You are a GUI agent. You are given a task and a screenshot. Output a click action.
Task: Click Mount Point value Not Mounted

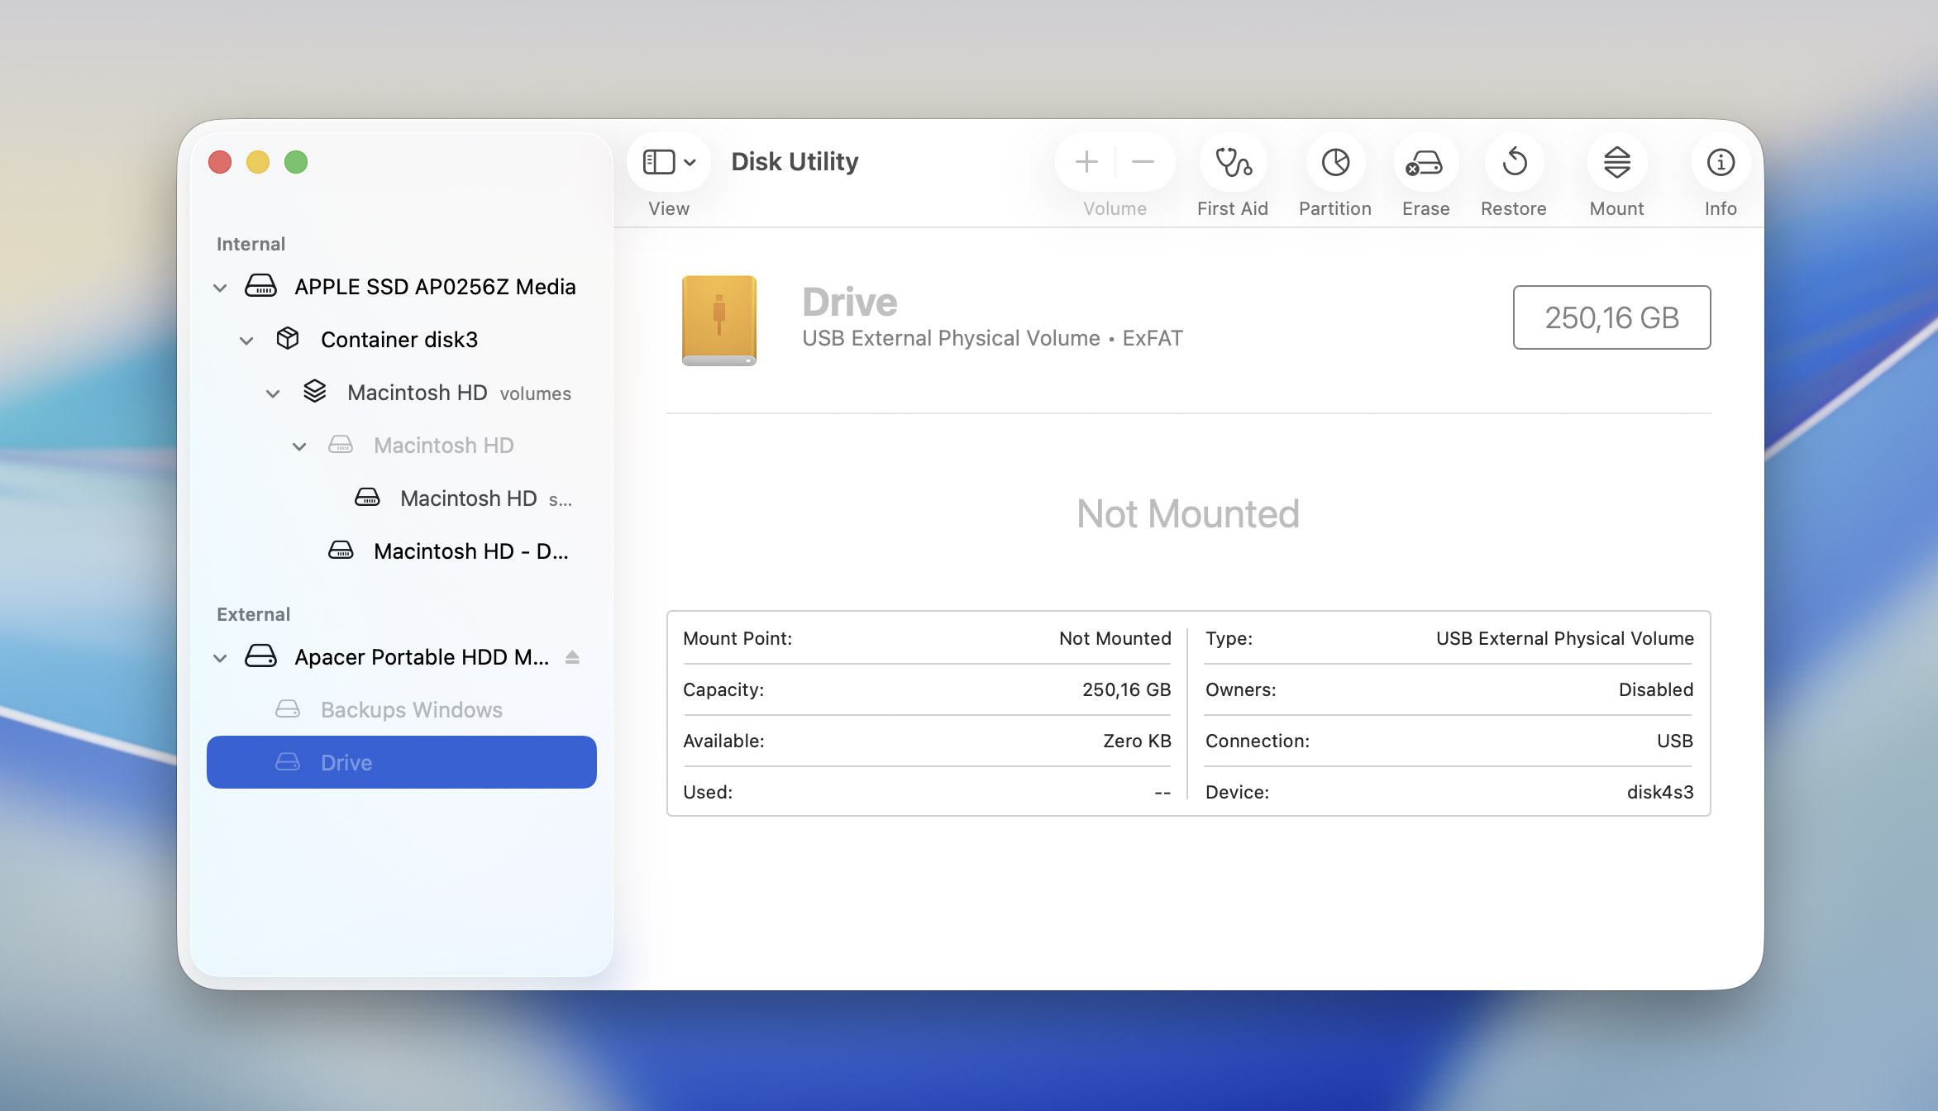(x=1115, y=638)
